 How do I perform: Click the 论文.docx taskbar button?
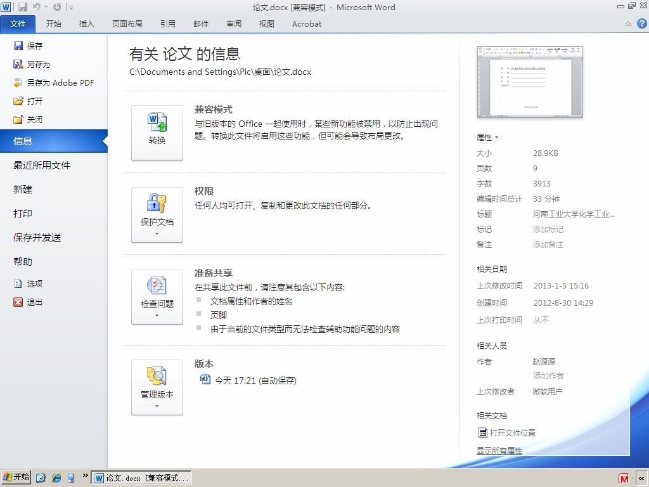141,478
